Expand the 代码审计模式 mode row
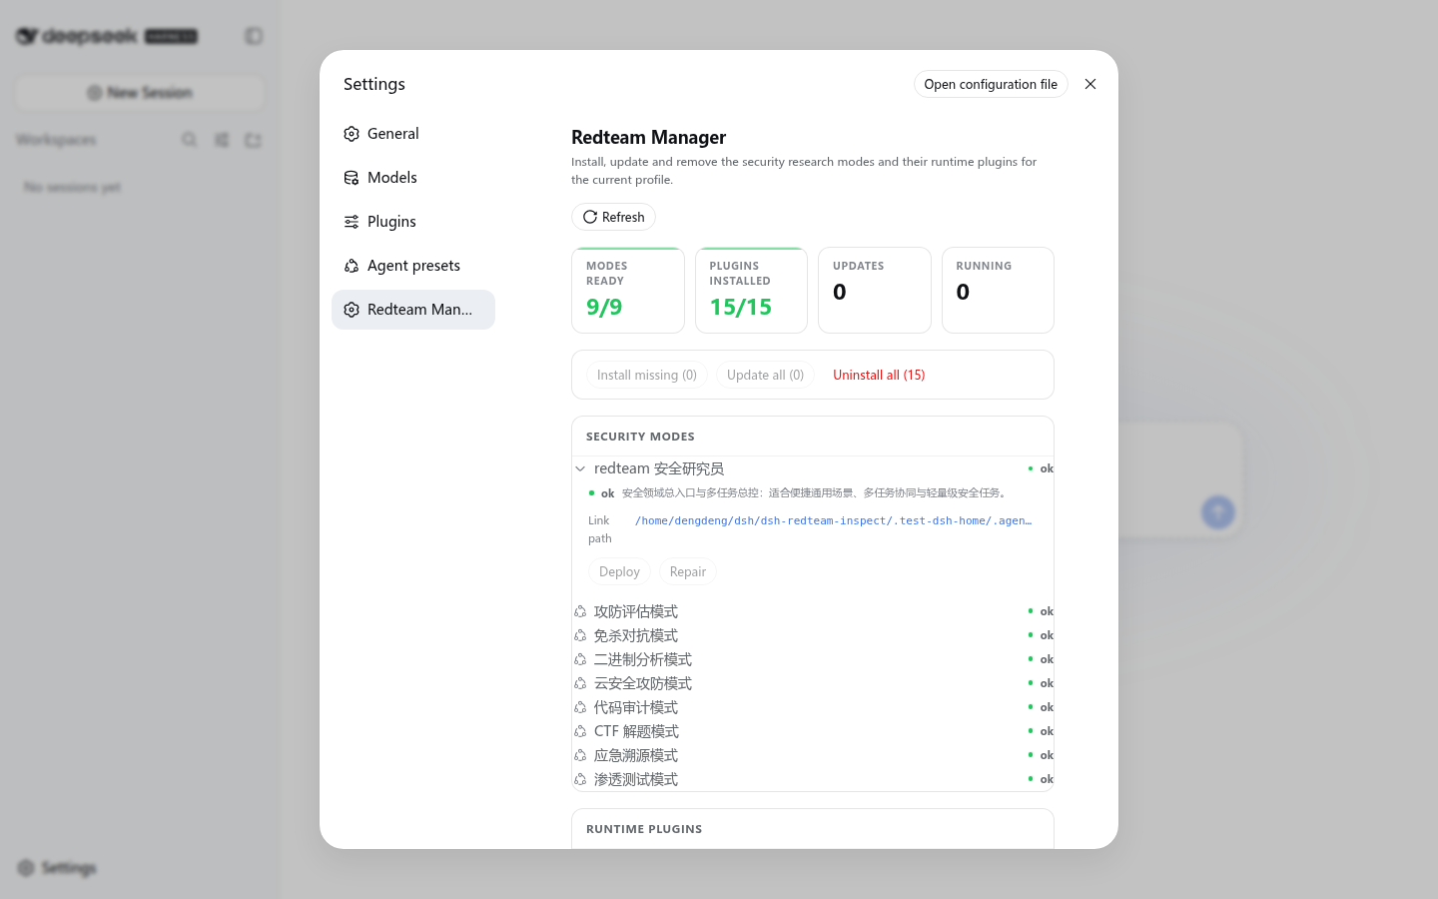This screenshot has height=899, width=1438. [x=813, y=707]
